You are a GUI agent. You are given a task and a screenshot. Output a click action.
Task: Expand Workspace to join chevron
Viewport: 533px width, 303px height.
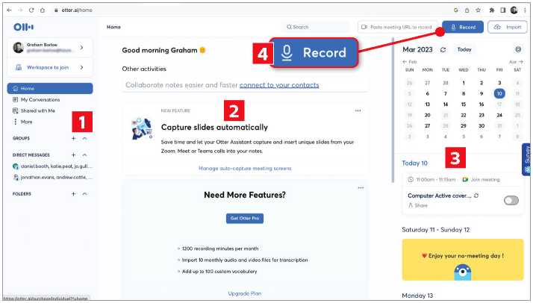(x=81, y=67)
